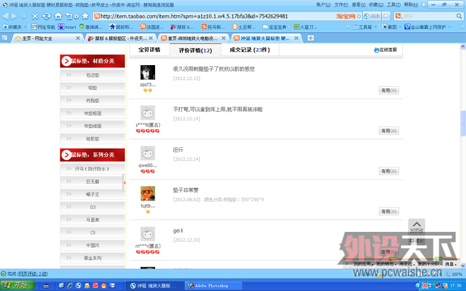Switch to the 主页 - 网址大全 tab
Viewport: 466px width, 291px height.
click(x=47, y=38)
